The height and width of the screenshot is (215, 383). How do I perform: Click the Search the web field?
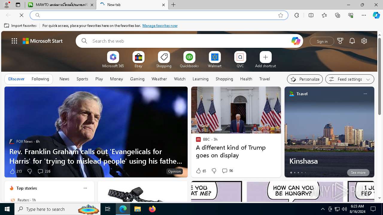click(189, 41)
